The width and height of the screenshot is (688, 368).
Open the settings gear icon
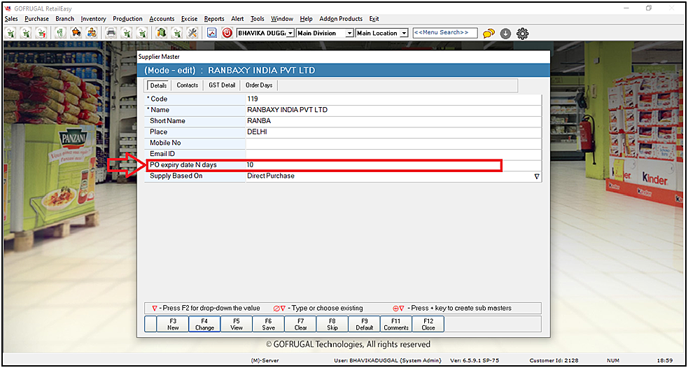click(522, 33)
